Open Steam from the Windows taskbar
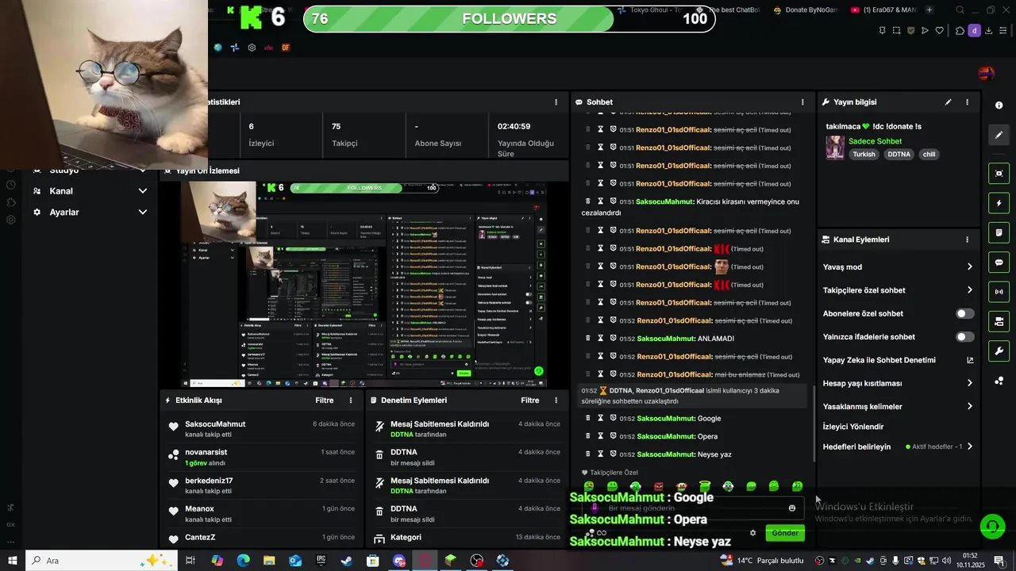Image resolution: width=1016 pixels, height=571 pixels. tap(347, 561)
